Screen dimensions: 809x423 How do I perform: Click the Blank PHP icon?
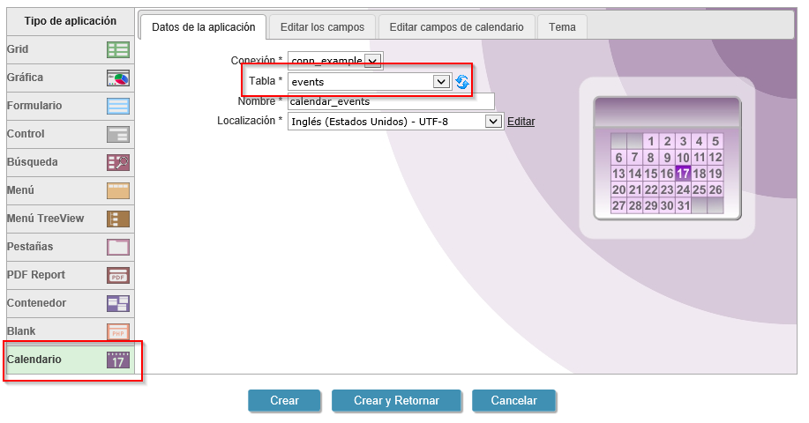click(x=118, y=332)
